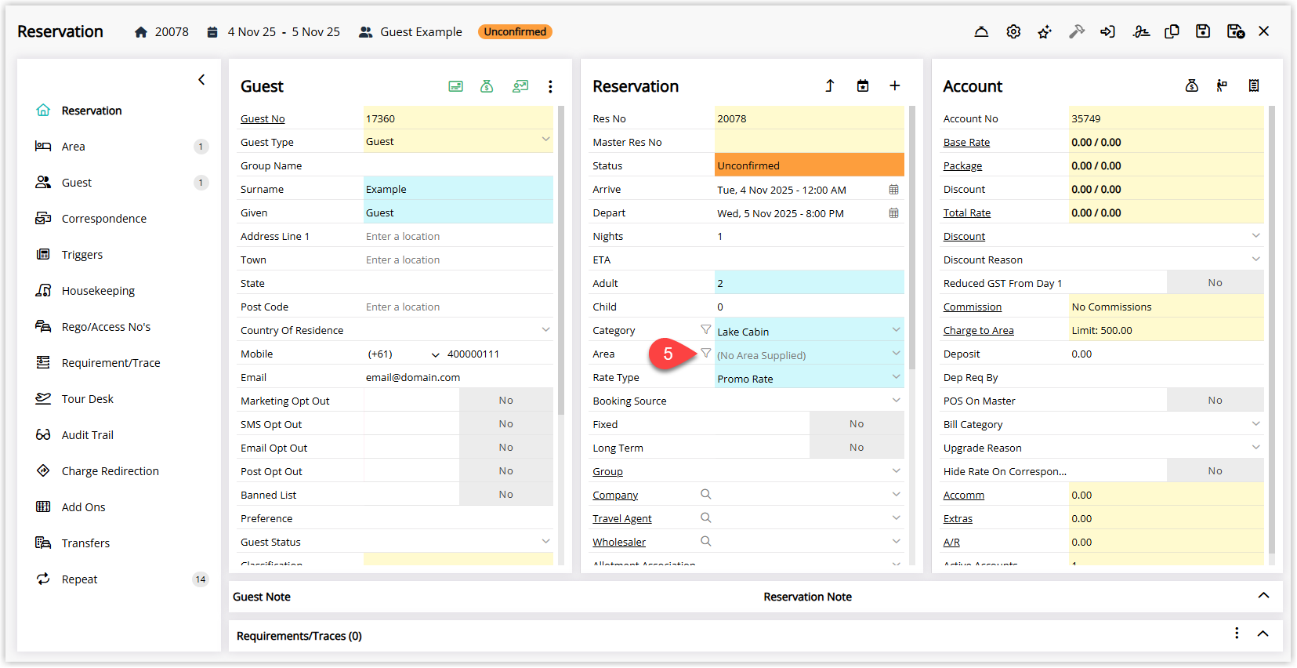Toggle Banned List switch
The image size is (1297, 668).
505,495
